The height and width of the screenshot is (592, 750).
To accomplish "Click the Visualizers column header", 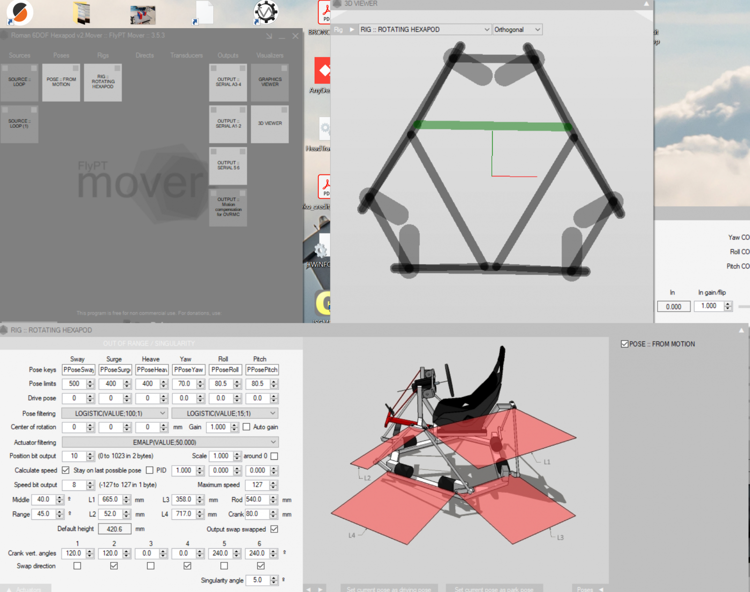I will pyautogui.click(x=270, y=55).
